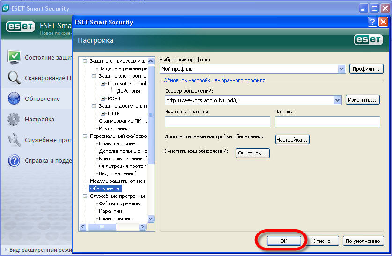Select Обновление item in main sidebar

click(x=42, y=98)
